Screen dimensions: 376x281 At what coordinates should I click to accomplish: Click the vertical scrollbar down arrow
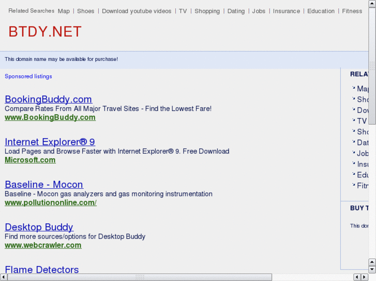click(x=372, y=270)
